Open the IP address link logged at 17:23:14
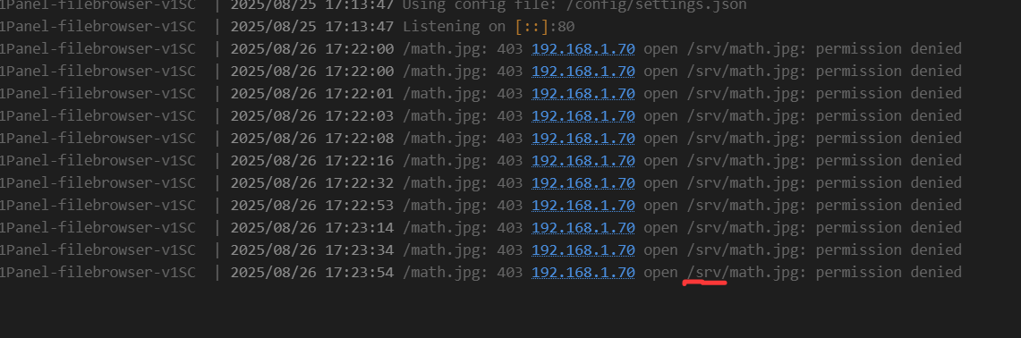This screenshot has width=1021, height=338. (x=583, y=227)
